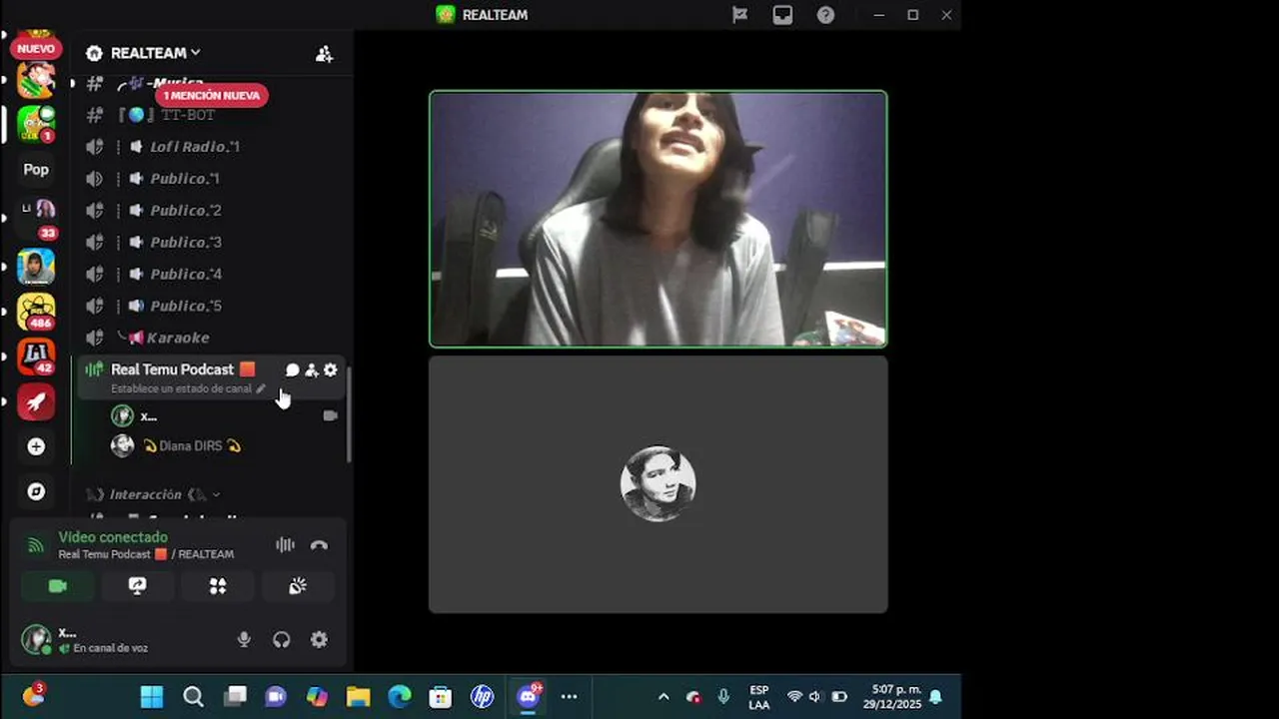Open Windows taskbar Search

pyautogui.click(x=193, y=697)
